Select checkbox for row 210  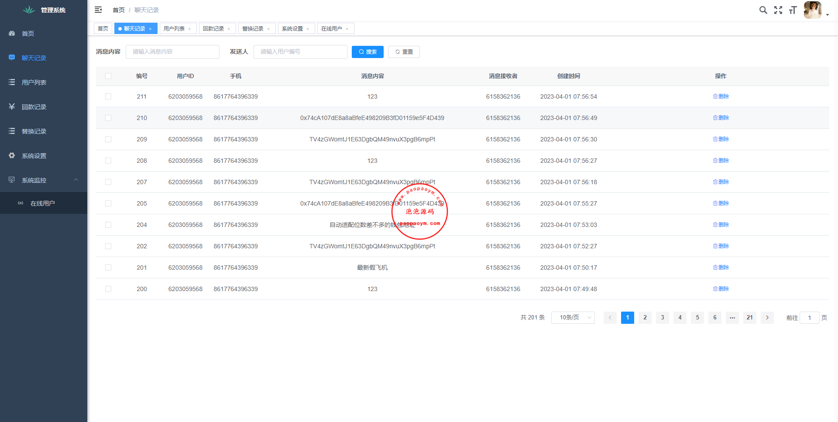click(108, 118)
